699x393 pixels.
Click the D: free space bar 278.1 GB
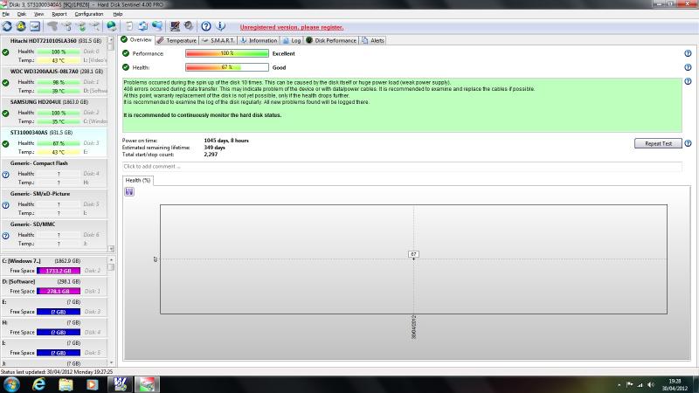(x=59, y=292)
